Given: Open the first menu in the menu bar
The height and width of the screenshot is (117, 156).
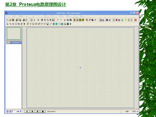Looking at the screenshot, I should click(8, 17).
